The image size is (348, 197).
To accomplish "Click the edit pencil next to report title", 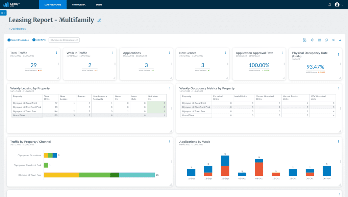I will pos(99,20).
